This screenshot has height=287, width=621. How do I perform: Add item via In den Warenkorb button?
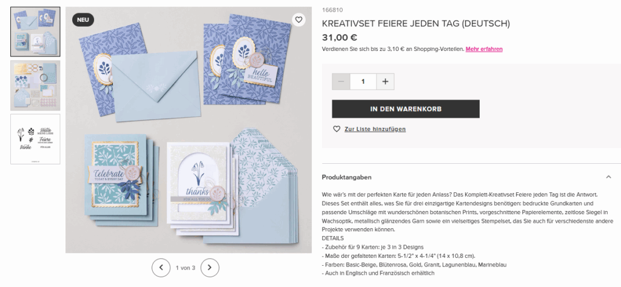pyautogui.click(x=406, y=109)
